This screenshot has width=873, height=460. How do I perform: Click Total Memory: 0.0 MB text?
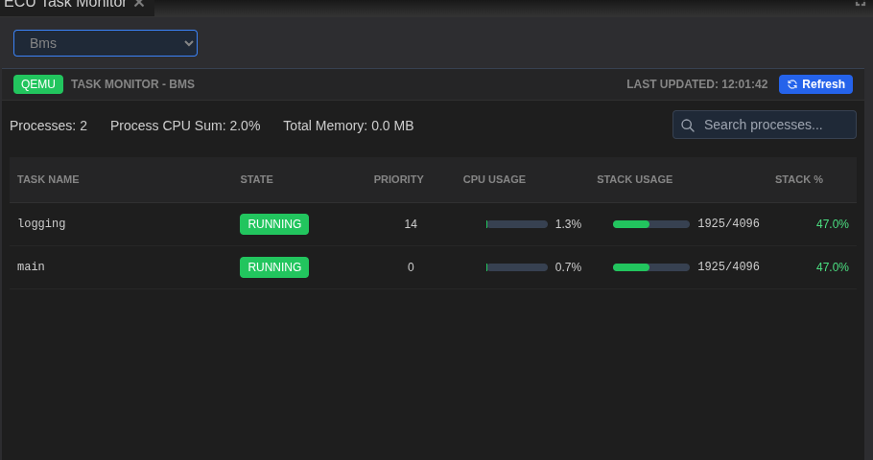coord(348,126)
